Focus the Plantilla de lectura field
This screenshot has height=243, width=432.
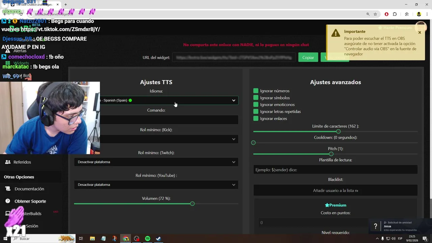335,170
